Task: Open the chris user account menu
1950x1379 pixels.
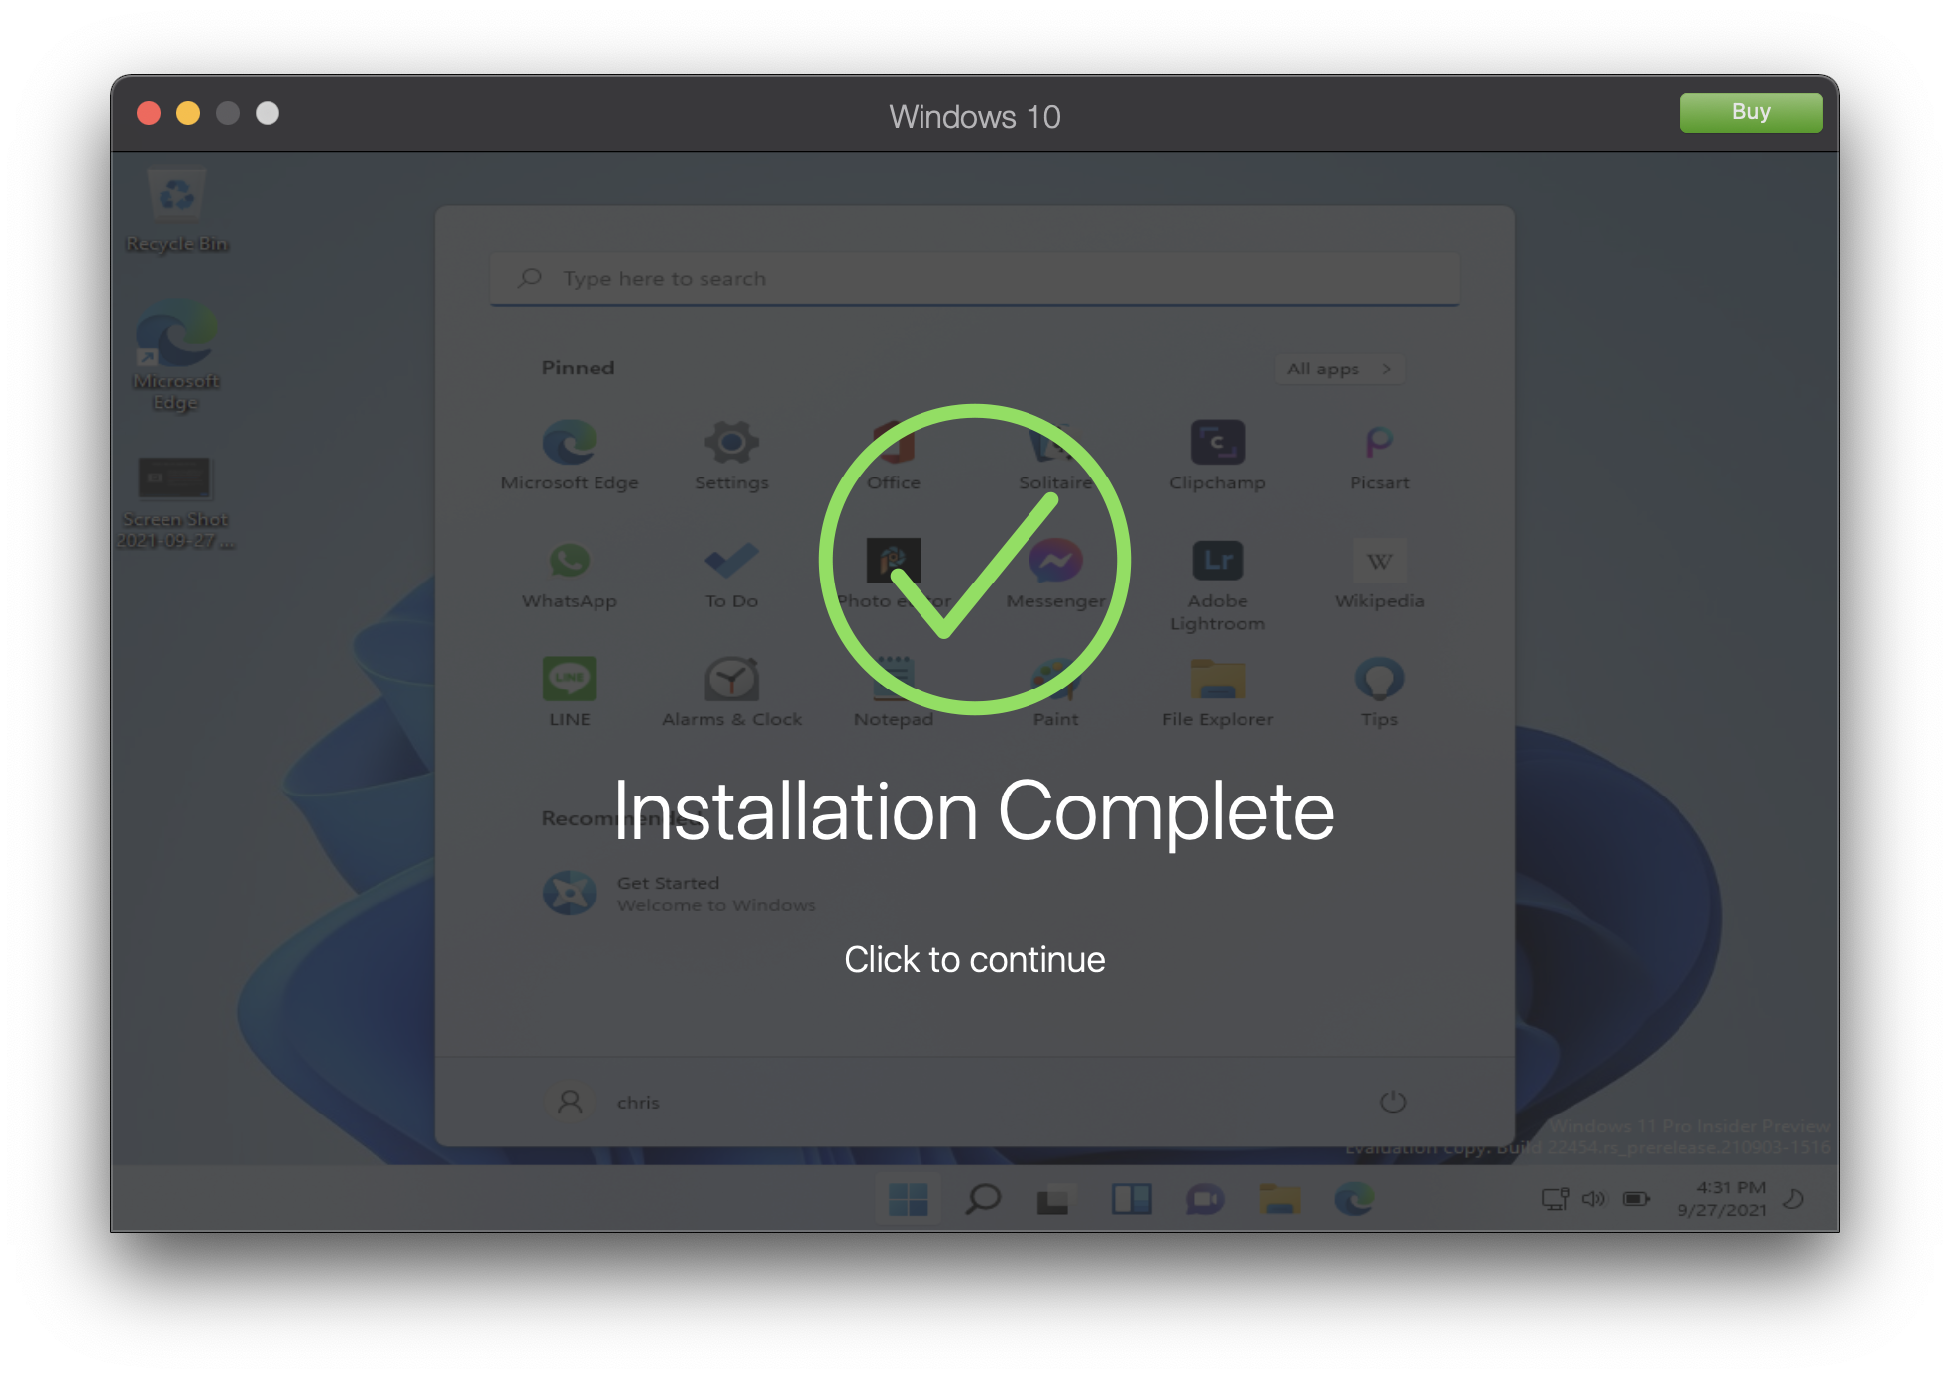Action: tap(605, 1102)
